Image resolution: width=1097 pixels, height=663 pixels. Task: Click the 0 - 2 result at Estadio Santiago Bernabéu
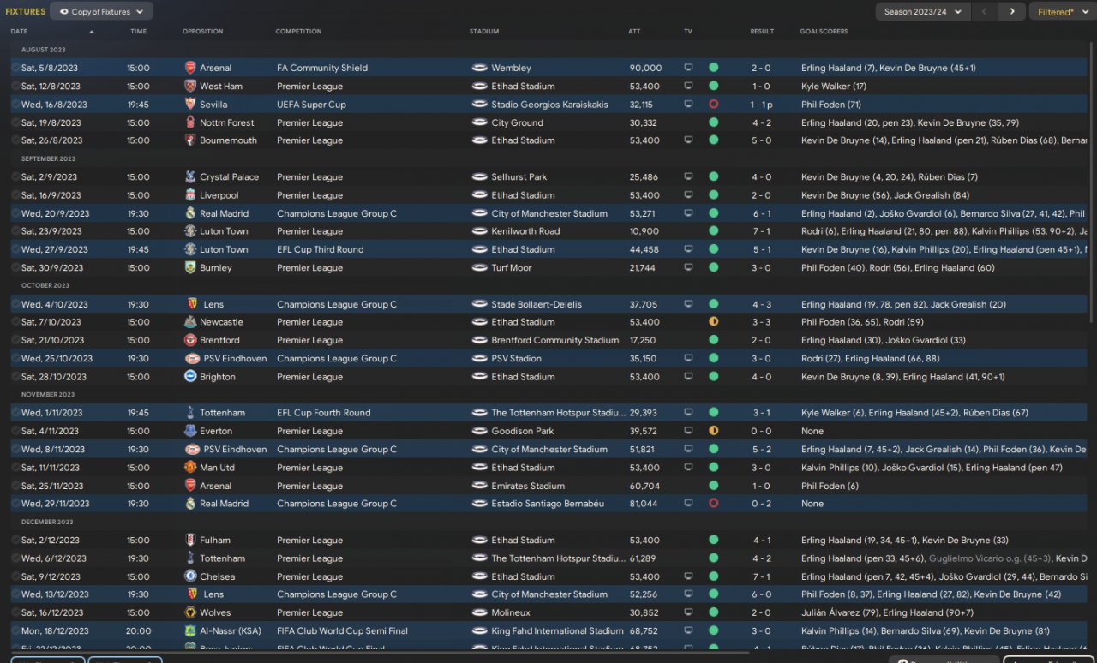[761, 504]
